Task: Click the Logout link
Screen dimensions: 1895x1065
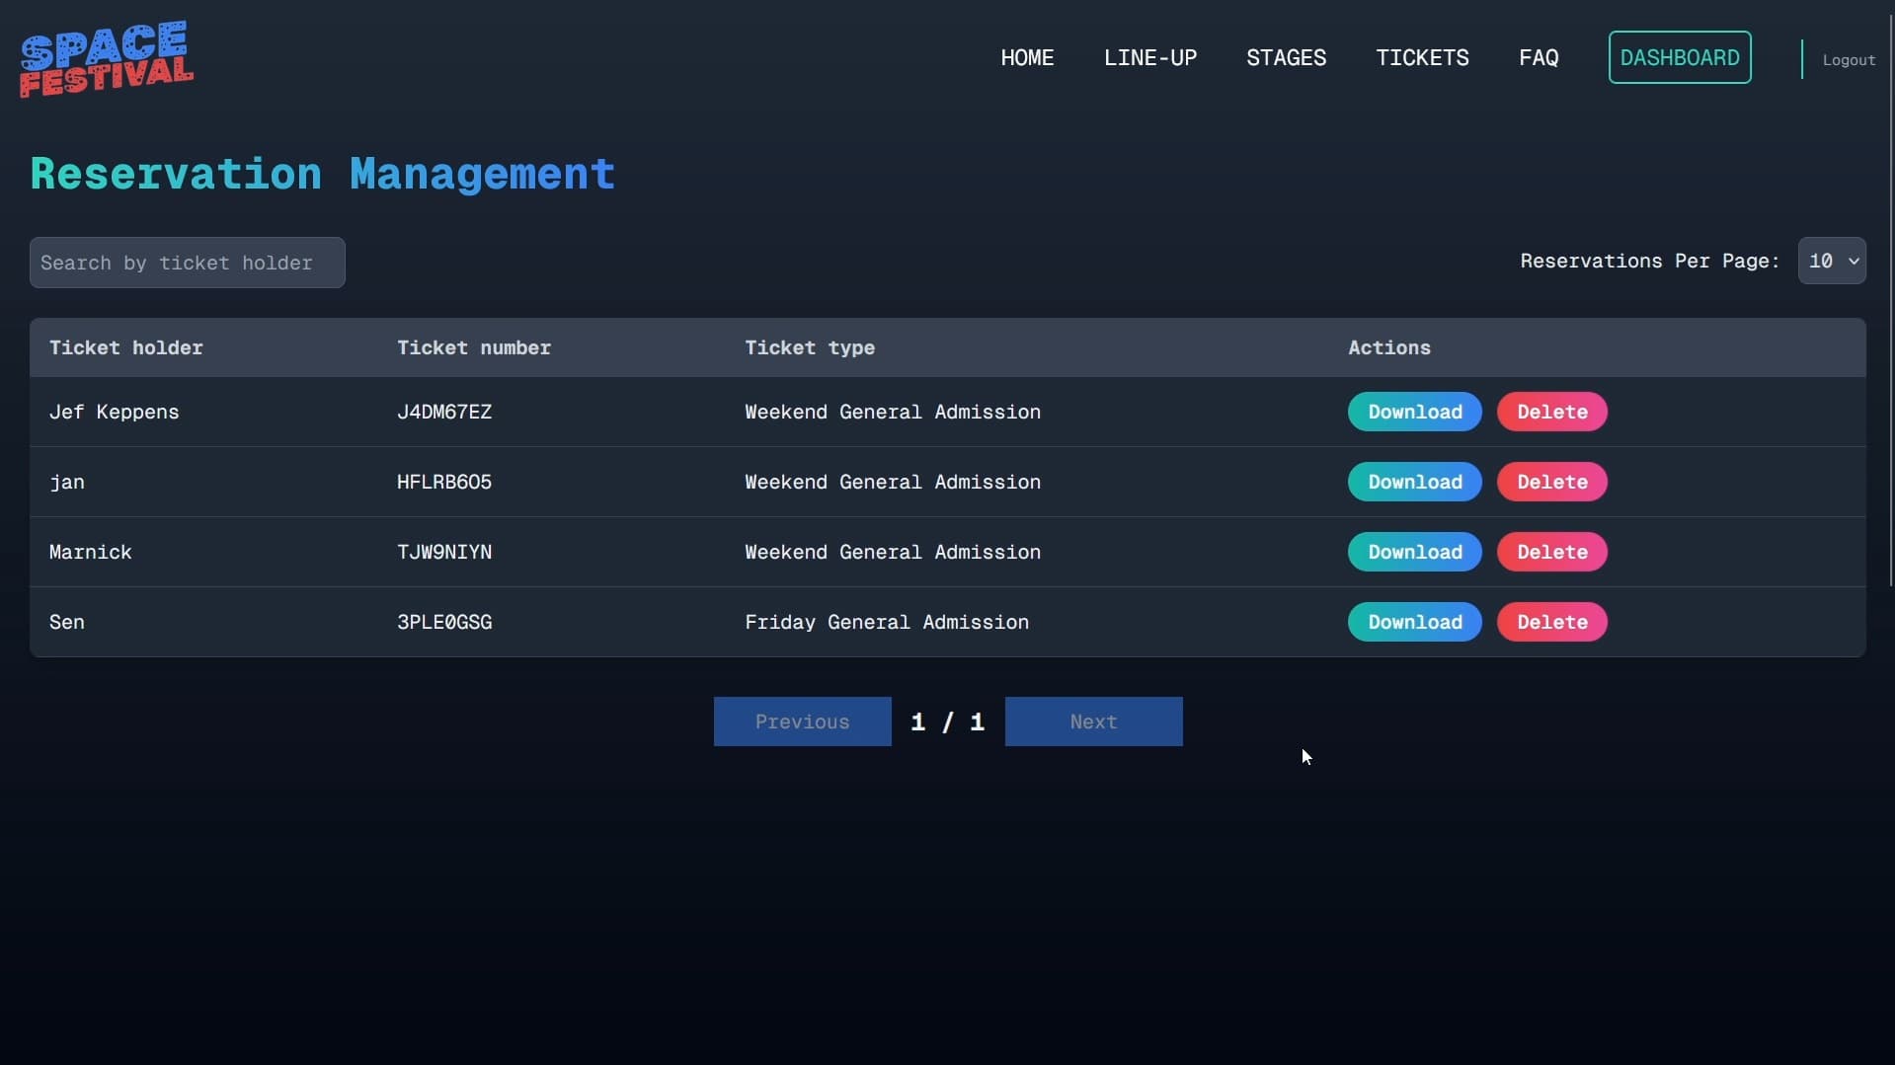Action: [x=1849, y=60]
